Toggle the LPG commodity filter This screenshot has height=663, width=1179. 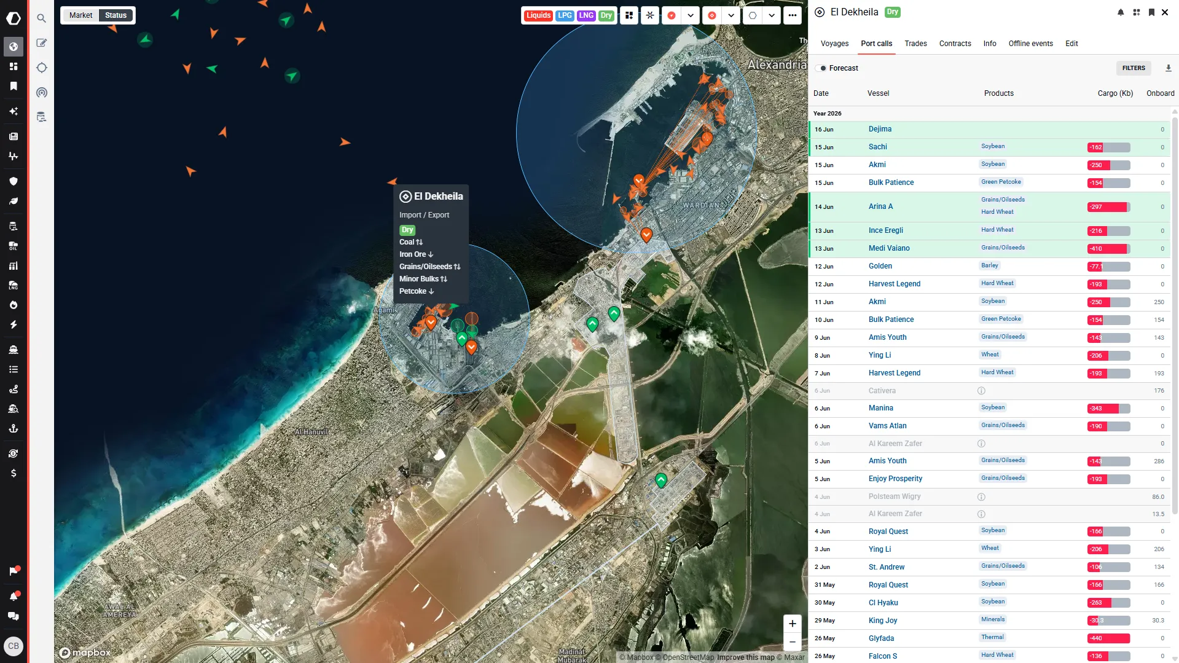click(x=565, y=15)
